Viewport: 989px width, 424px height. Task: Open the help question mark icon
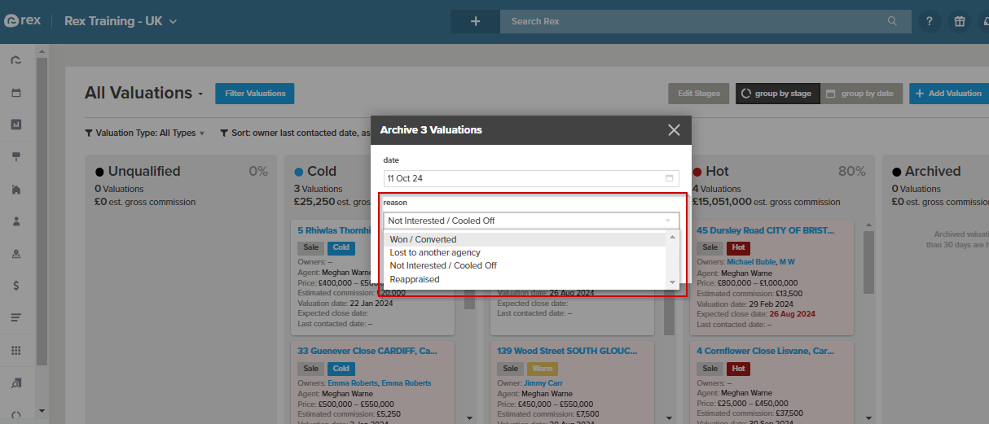929,21
